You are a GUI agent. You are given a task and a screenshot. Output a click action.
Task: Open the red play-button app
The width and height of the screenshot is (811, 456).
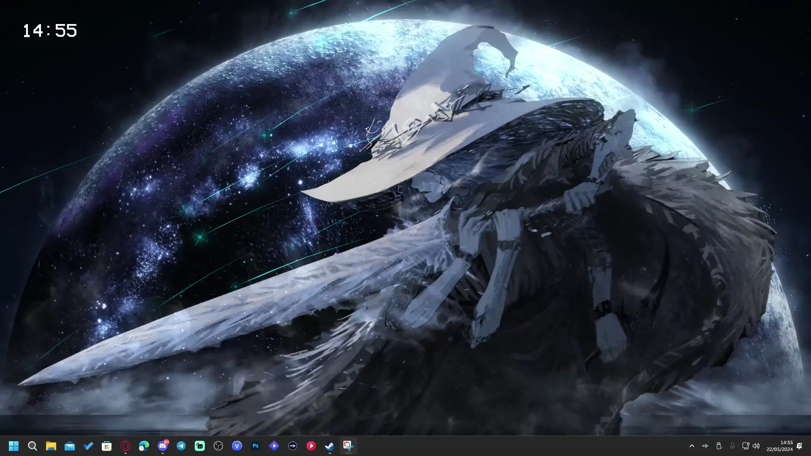click(x=311, y=446)
